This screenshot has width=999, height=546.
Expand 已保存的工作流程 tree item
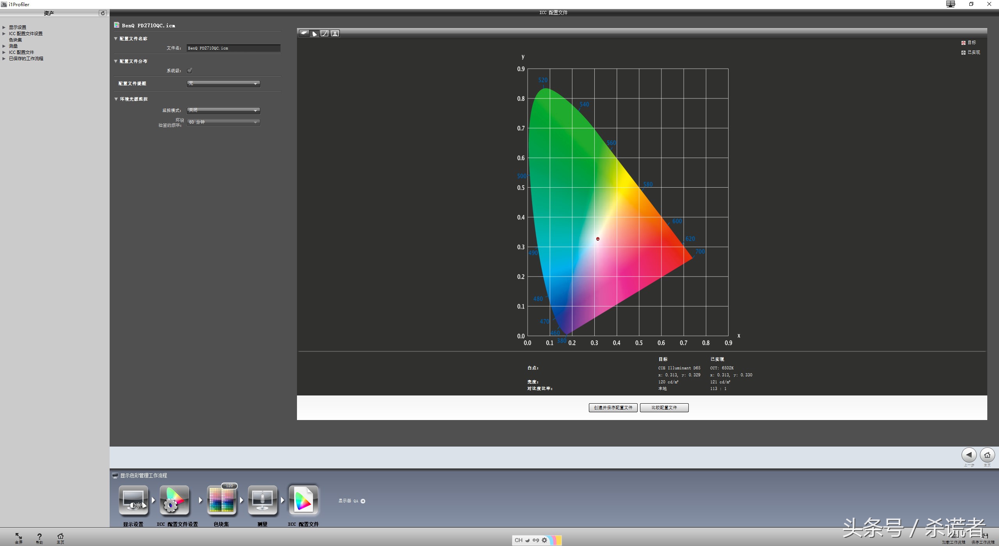tap(4, 58)
